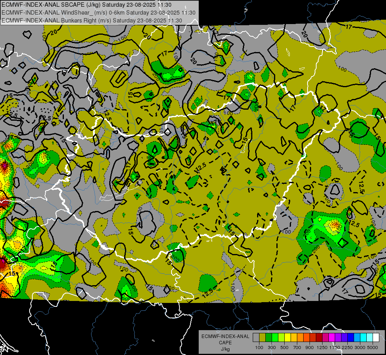The height and width of the screenshot is (355, 386).
Task: Click the WindShear 0-6km title line
Action: click(99, 13)
